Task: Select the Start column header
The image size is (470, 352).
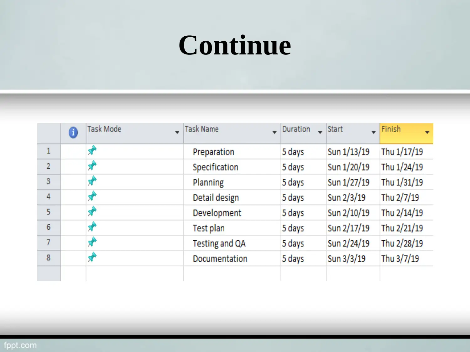Action: click(353, 134)
